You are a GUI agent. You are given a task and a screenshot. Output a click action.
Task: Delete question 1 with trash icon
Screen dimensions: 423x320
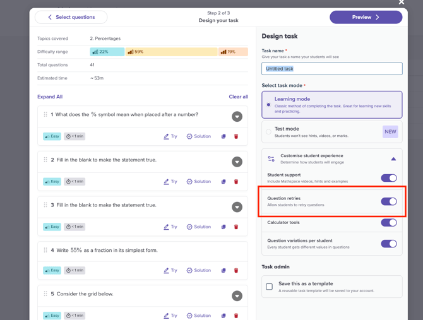tap(236, 136)
